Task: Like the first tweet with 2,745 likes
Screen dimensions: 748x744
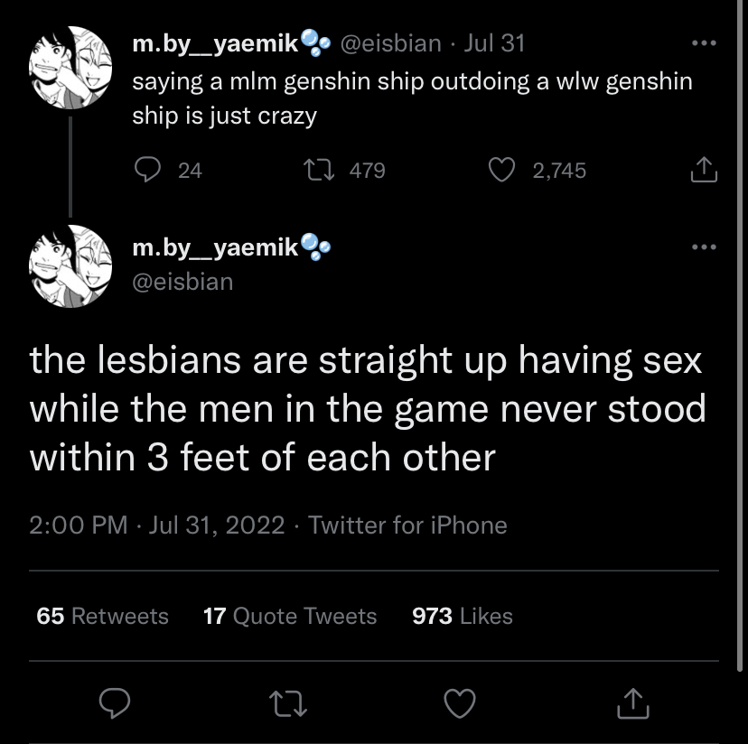Action: click(502, 171)
